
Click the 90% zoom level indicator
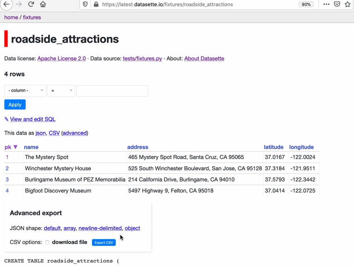[306, 4]
